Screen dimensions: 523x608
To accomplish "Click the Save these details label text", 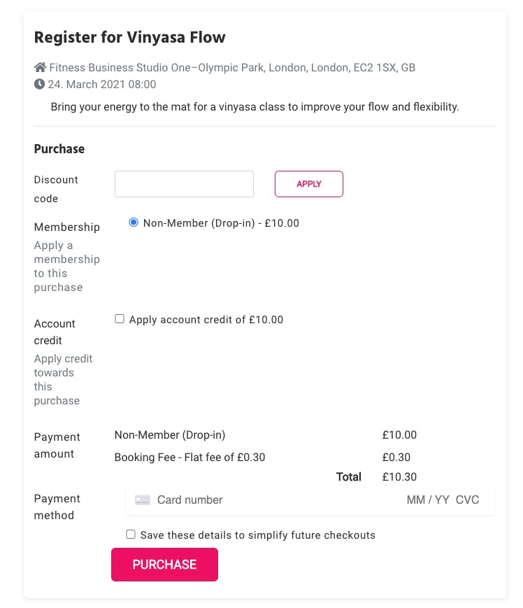I will (x=257, y=535).
